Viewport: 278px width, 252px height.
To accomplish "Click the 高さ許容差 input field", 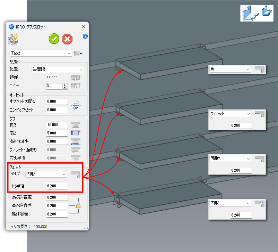I will pyautogui.click(x=57, y=206).
